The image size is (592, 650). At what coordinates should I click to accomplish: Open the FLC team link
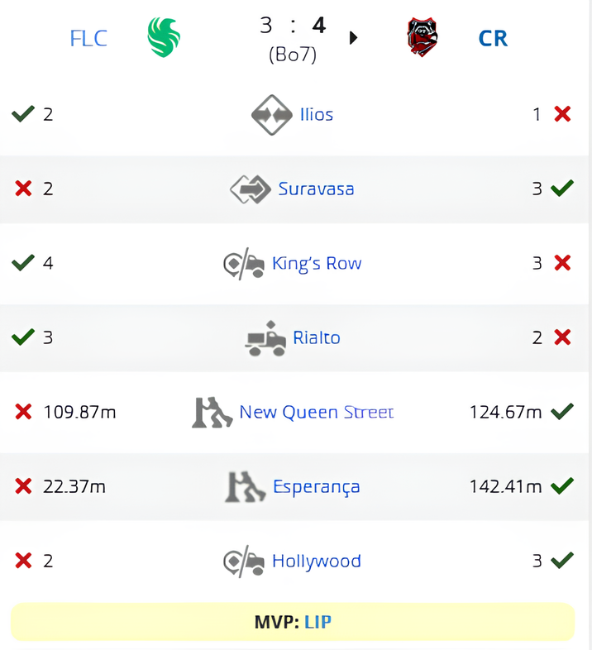[x=88, y=38]
